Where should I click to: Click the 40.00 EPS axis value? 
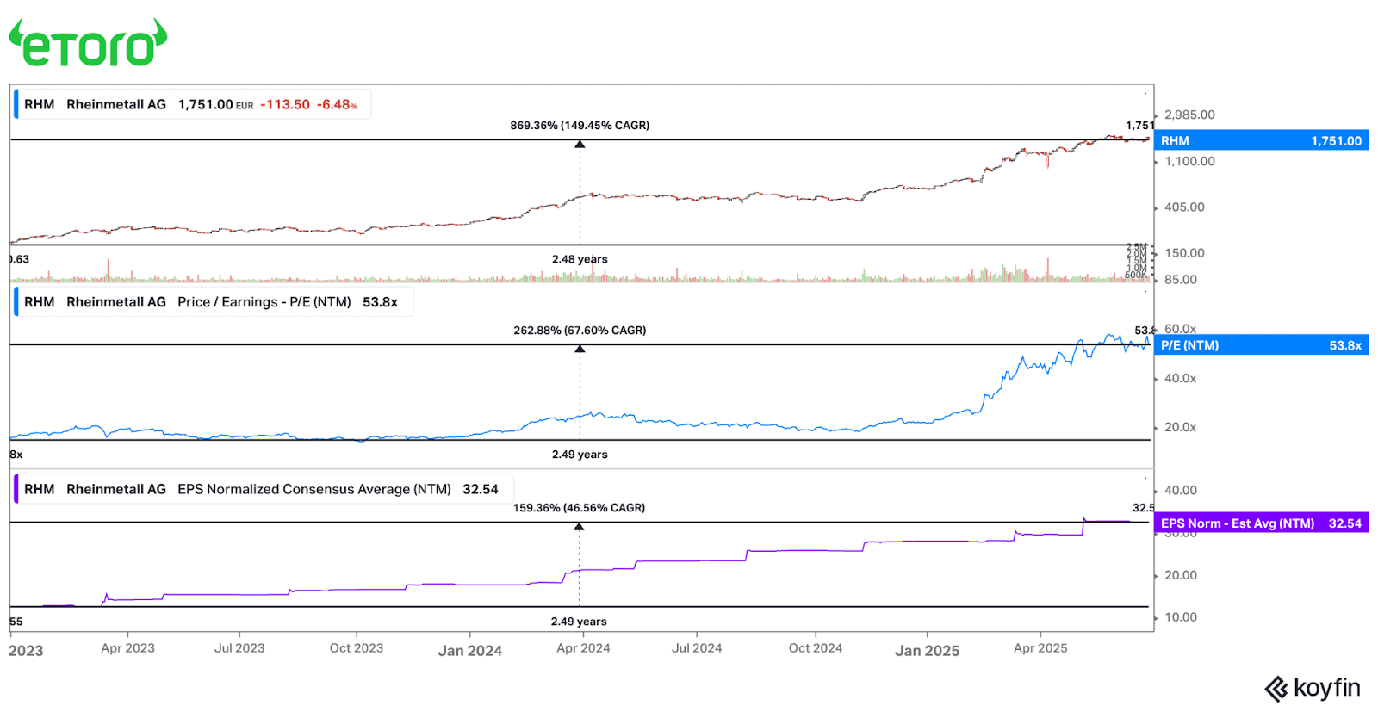(1181, 491)
